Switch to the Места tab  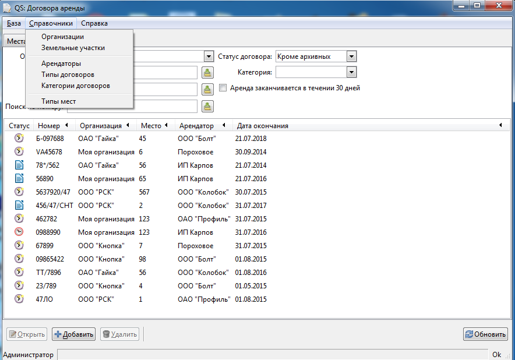coord(15,41)
